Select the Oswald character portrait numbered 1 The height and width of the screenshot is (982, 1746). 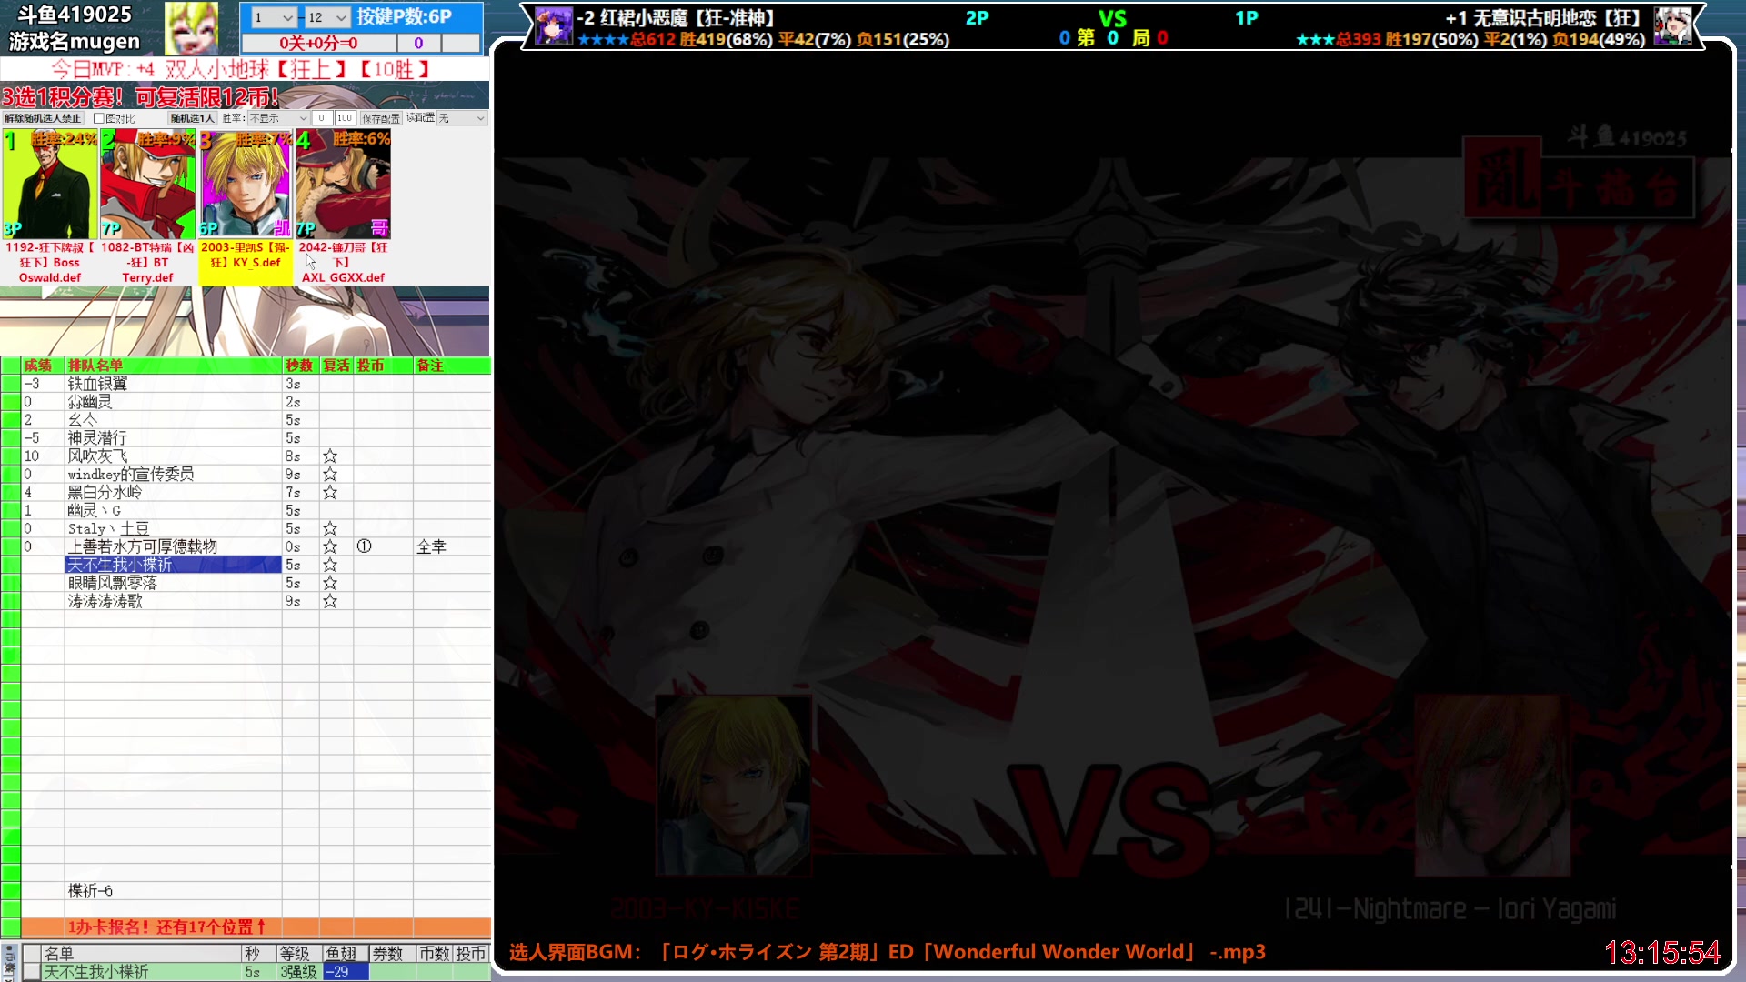(50, 184)
